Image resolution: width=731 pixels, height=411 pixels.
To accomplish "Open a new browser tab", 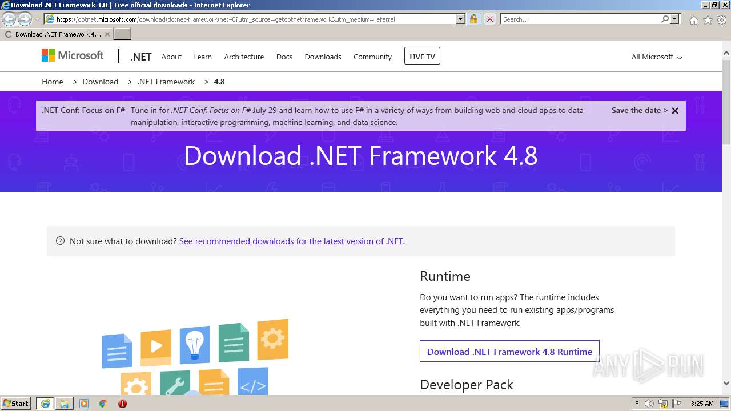I will [x=123, y=34].
